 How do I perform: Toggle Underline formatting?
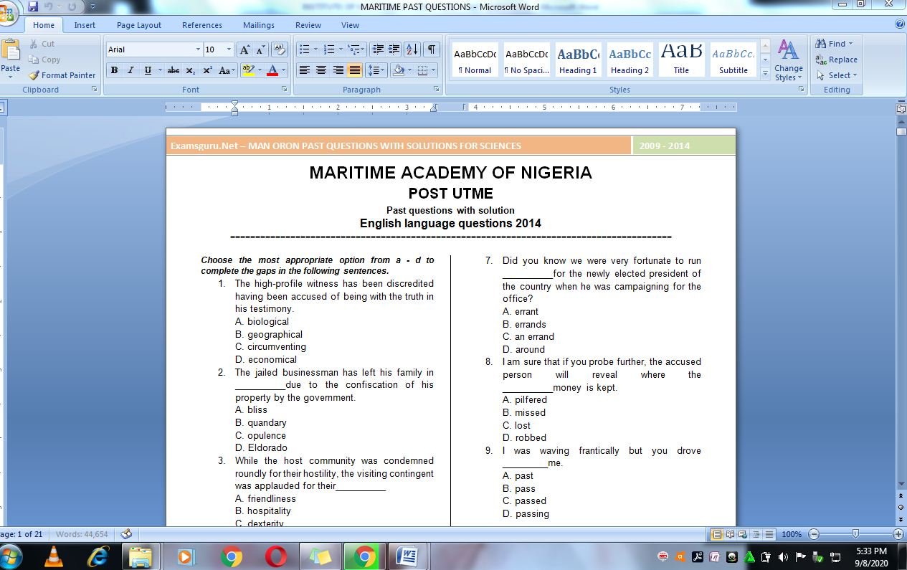point(148,70)
